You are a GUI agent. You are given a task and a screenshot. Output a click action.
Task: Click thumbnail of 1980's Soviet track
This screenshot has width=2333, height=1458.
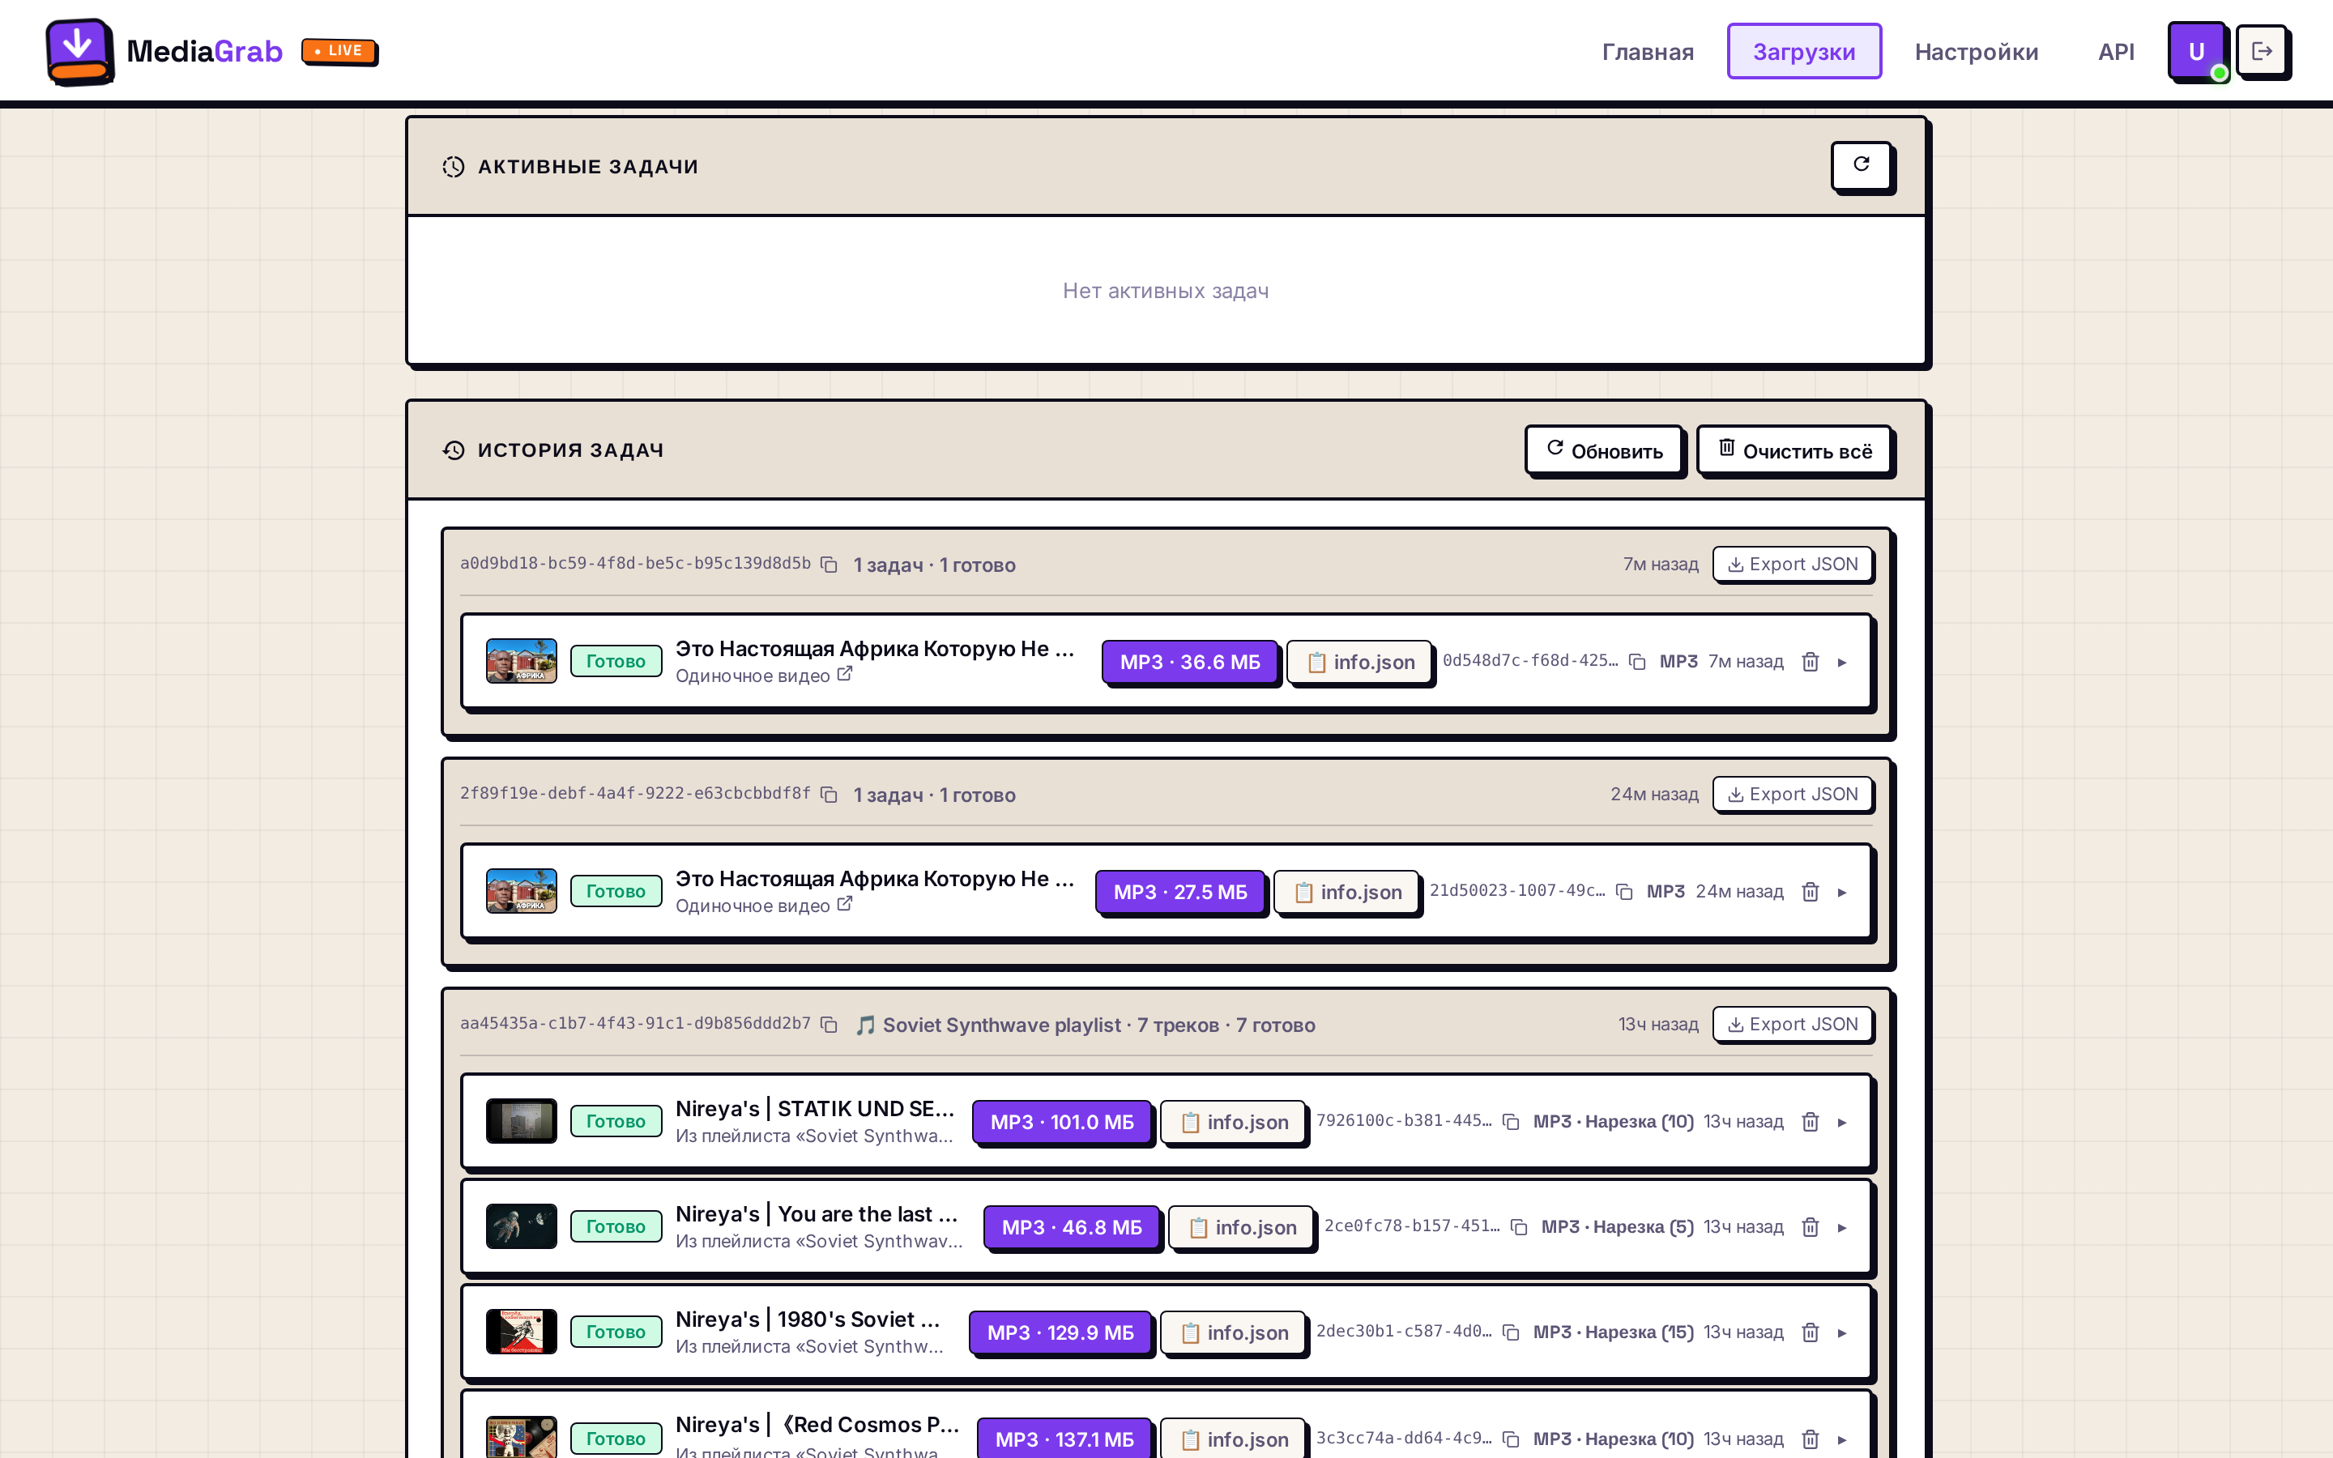point(522,1332)
